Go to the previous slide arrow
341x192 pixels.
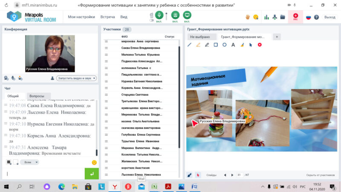[x=225, y=175]
